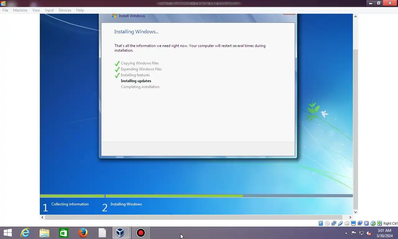
Task: Select the VirtualBox cube taskbar icon
Action: coord(121,233)
